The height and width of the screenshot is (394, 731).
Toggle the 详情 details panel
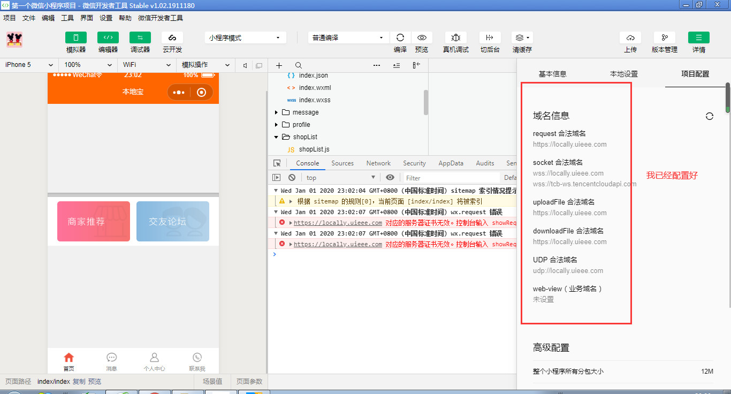[699, 37]
